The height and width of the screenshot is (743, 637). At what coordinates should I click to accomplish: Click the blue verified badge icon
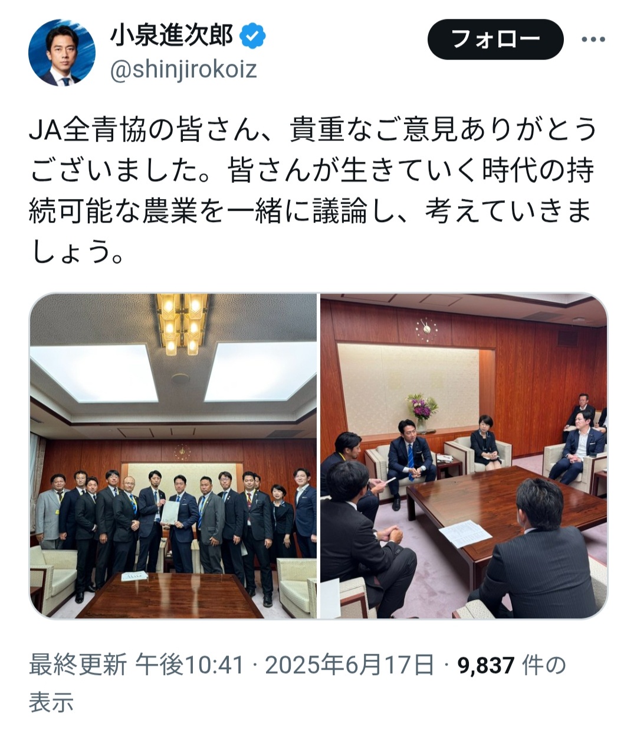click(x=252, y=37)
